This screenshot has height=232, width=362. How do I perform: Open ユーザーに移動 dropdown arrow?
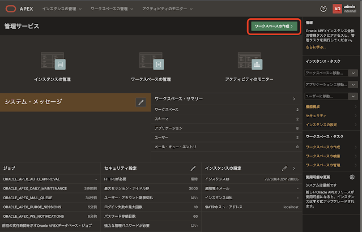click(354, 96)
